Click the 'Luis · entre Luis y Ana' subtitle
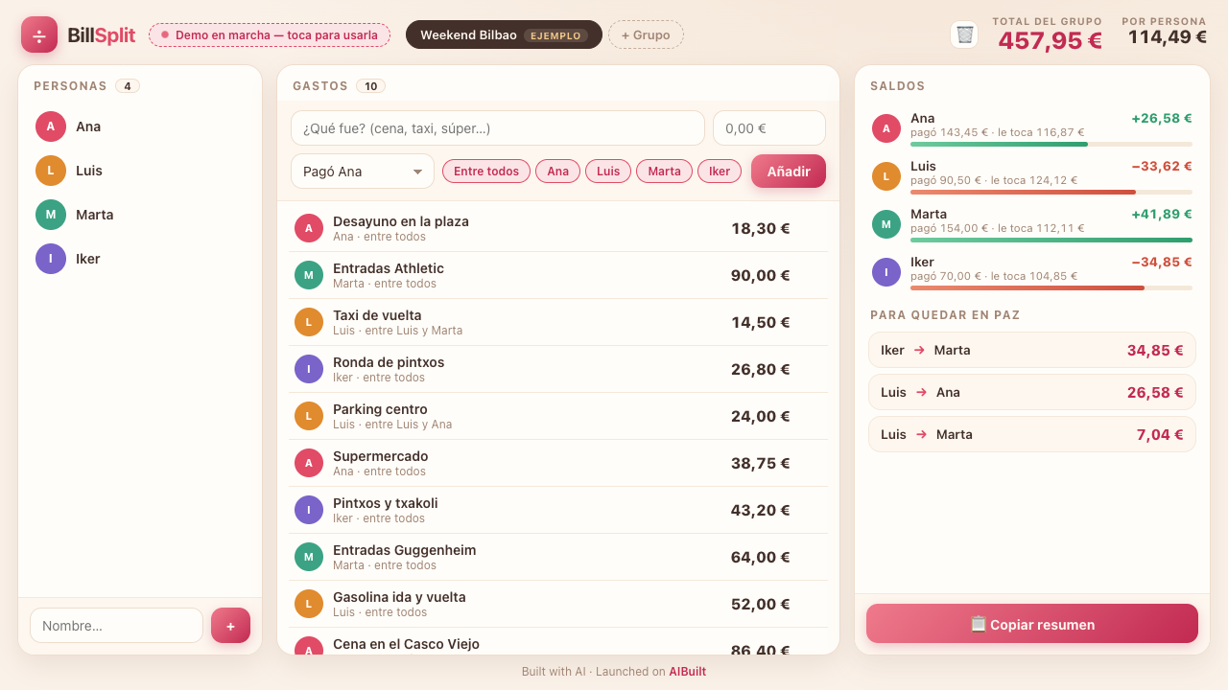The width and height of the screenshot is (1228, 690). click(392, 425)
